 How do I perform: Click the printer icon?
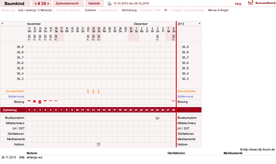pos(109,3)
